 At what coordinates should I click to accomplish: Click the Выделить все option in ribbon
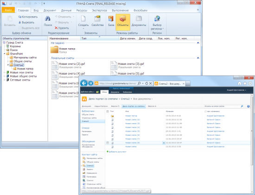point(29,28)
